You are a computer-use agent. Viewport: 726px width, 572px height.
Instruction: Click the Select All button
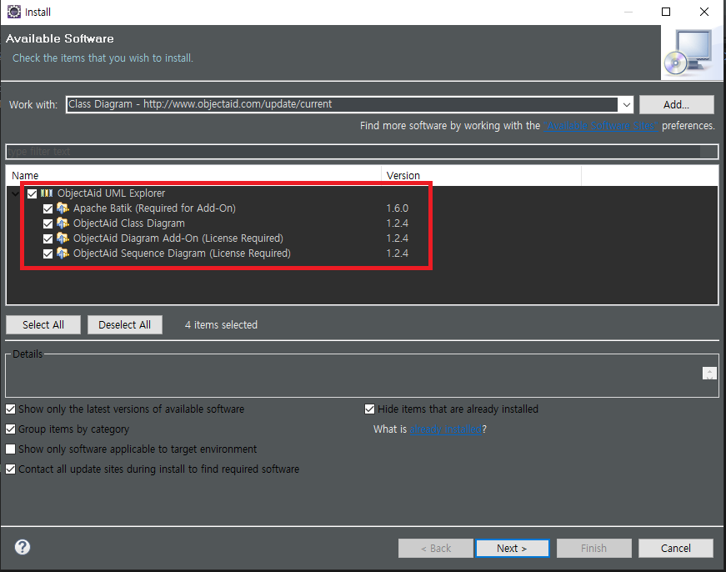43,324
